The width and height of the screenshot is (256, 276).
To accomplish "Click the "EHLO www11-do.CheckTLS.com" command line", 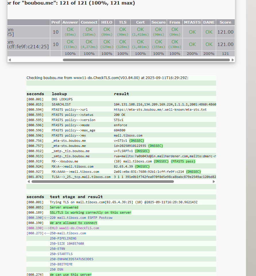I will point(75,228).
